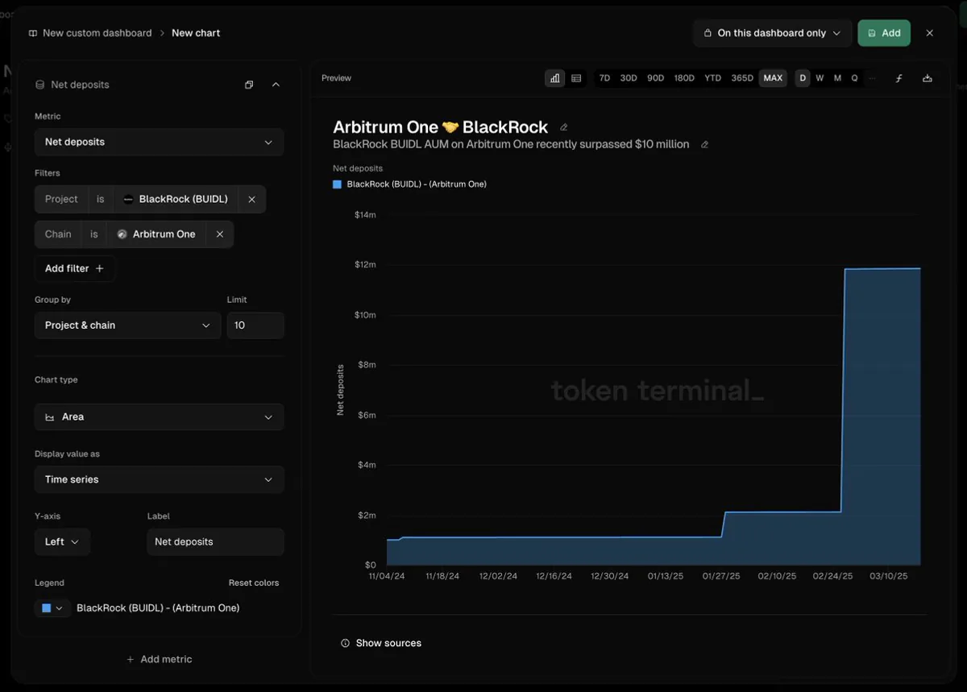Click Reset colors link
967x692 pixels.
tap(254, 582)
